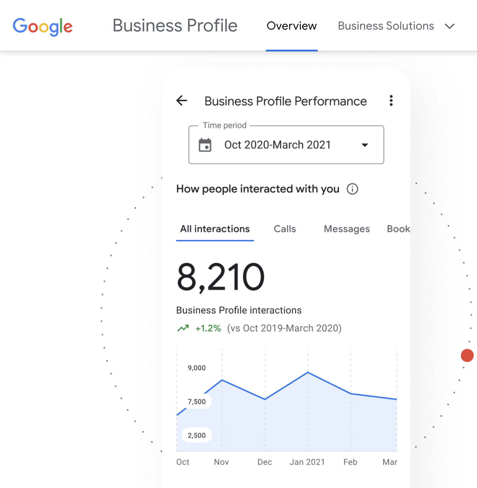
Task: Click the back arrow icon
Action: click(x=182, y=101)
